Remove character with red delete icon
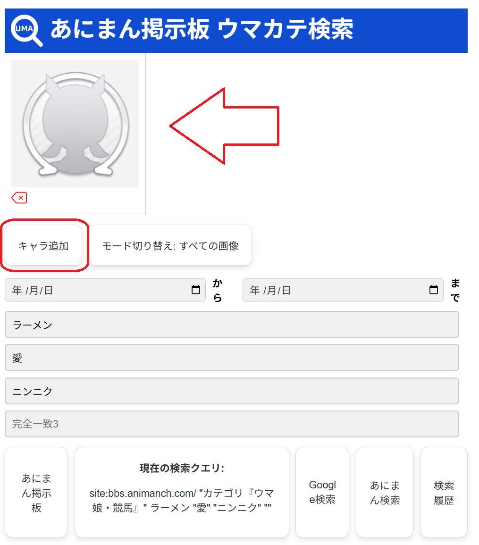This screenshot has width=479, height=545. coord(19,198)
